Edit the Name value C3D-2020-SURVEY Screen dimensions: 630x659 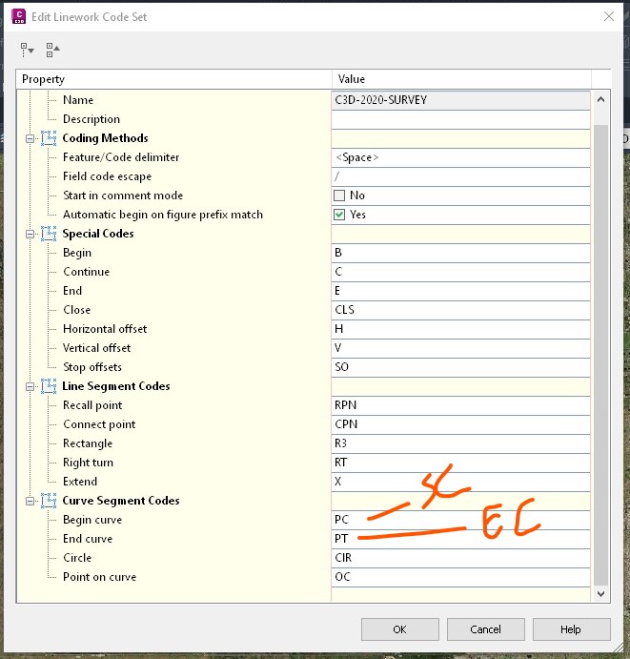(x=460, y=100)
